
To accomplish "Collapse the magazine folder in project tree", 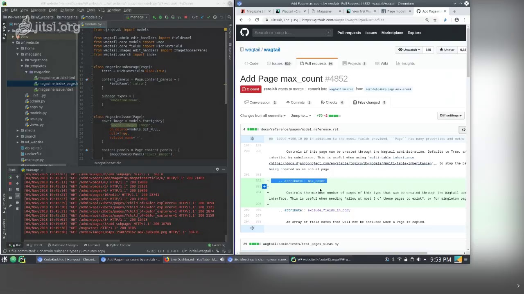I will pyautogui.click(x=17, y=54).
